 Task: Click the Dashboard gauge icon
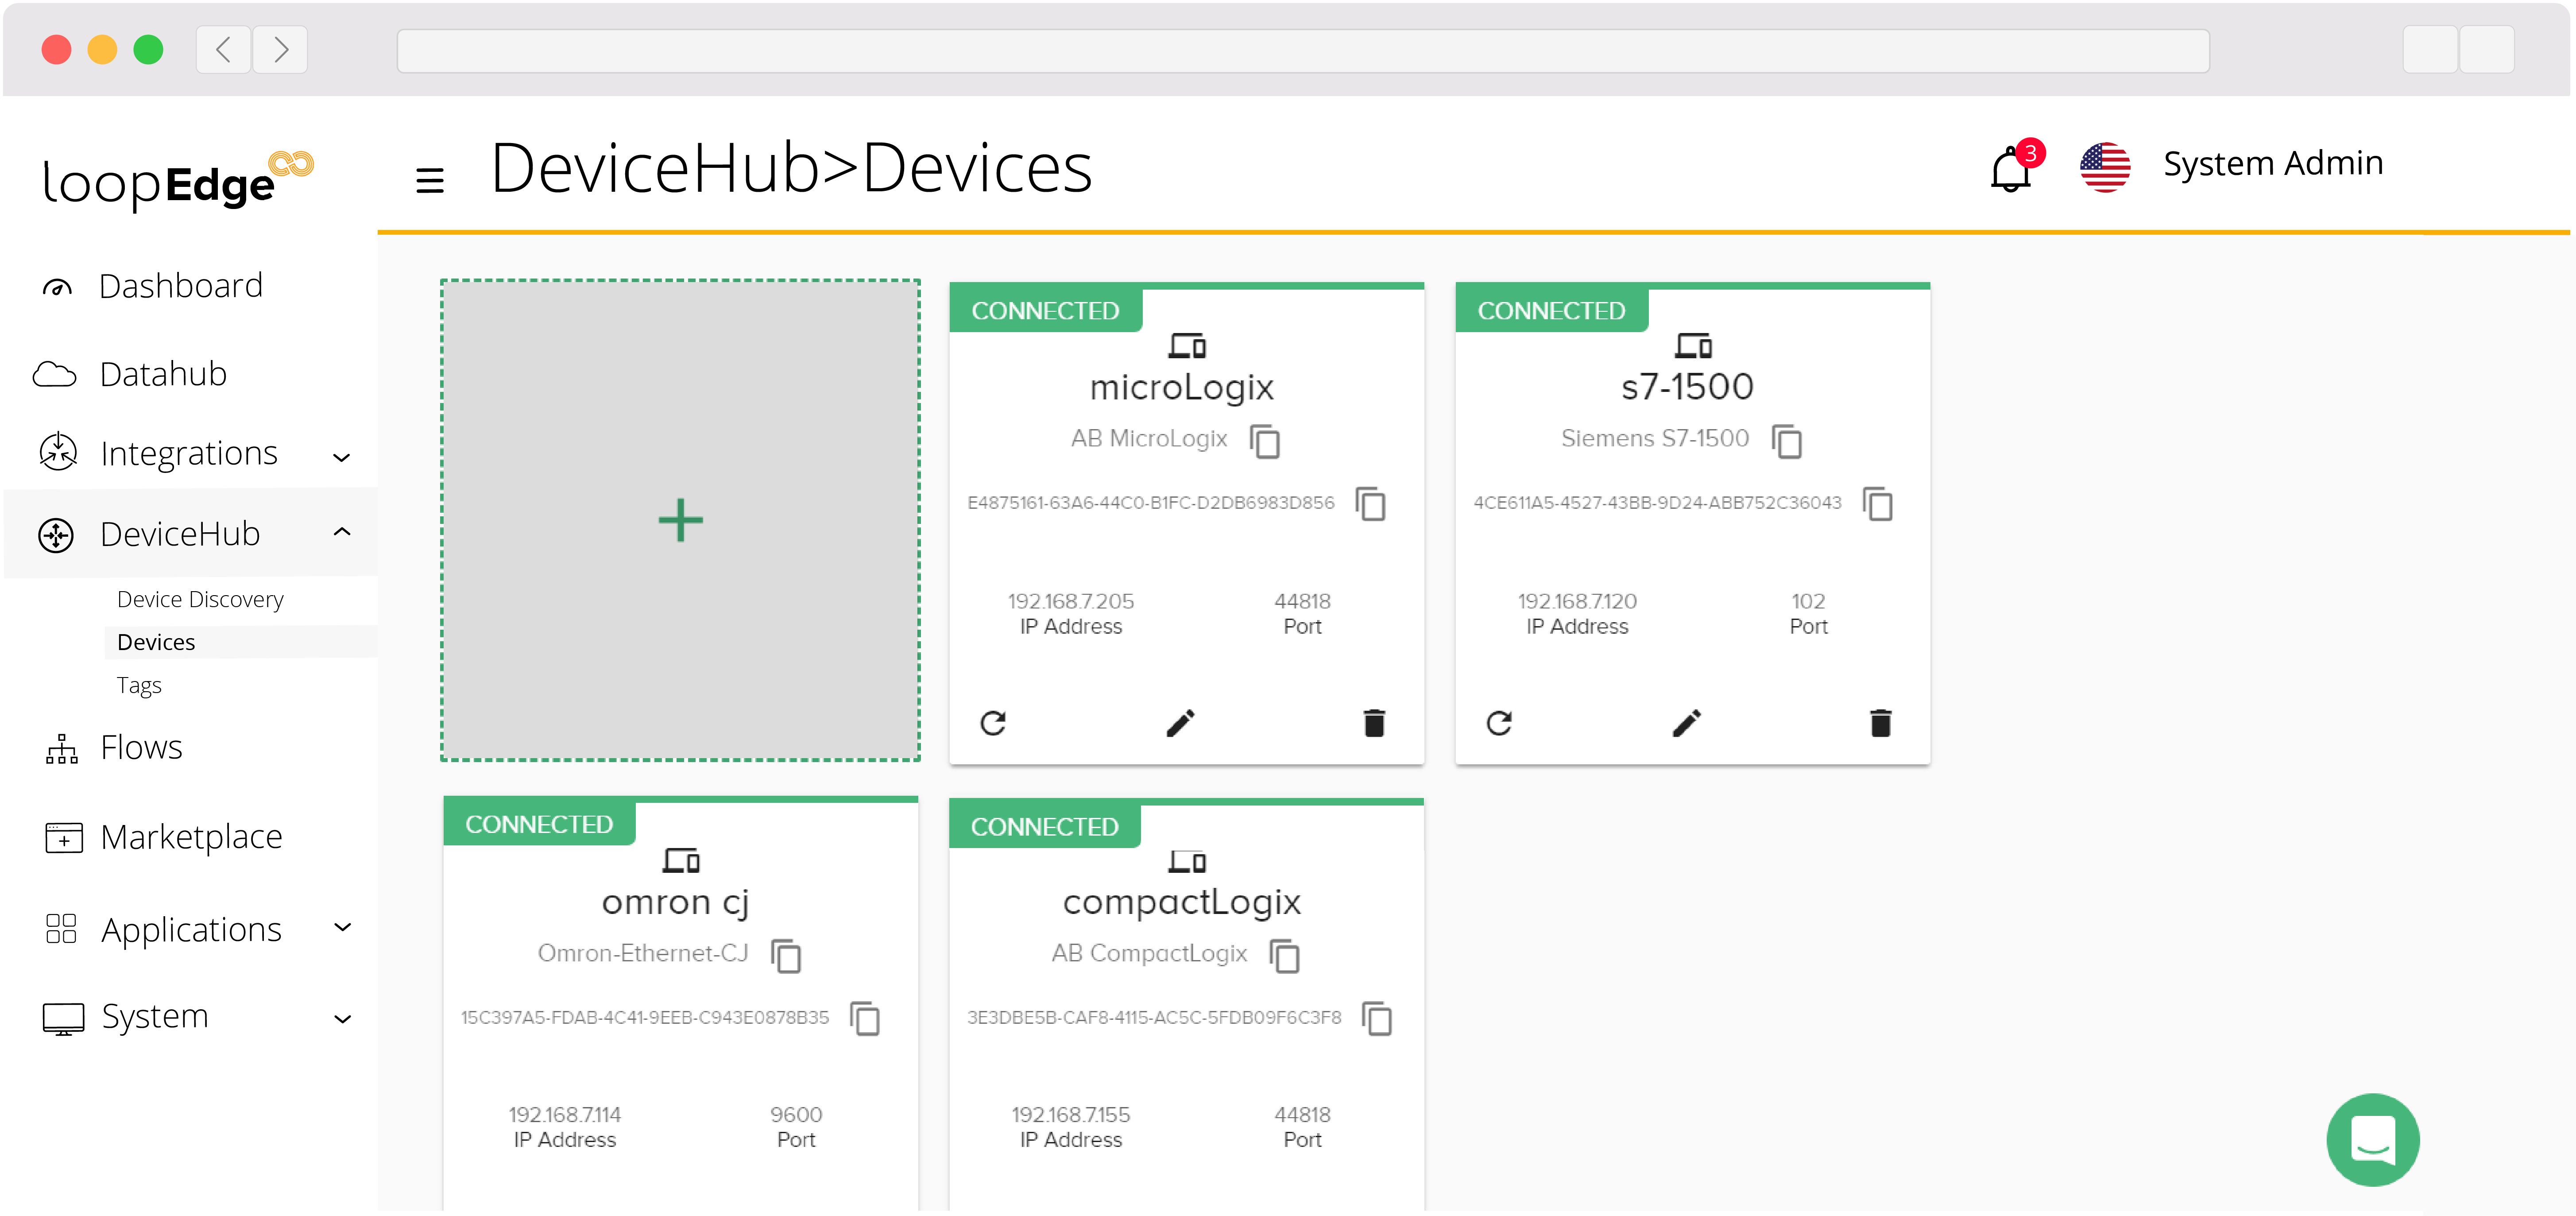click(57, 288)
